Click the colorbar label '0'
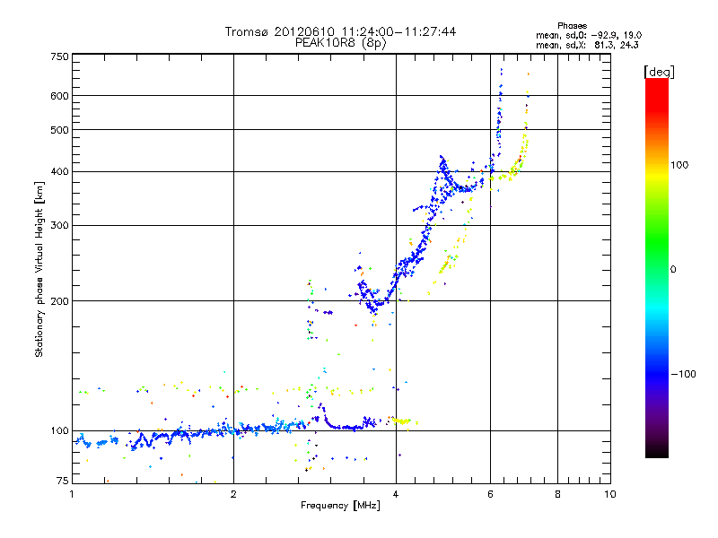 tap(673, 270)
